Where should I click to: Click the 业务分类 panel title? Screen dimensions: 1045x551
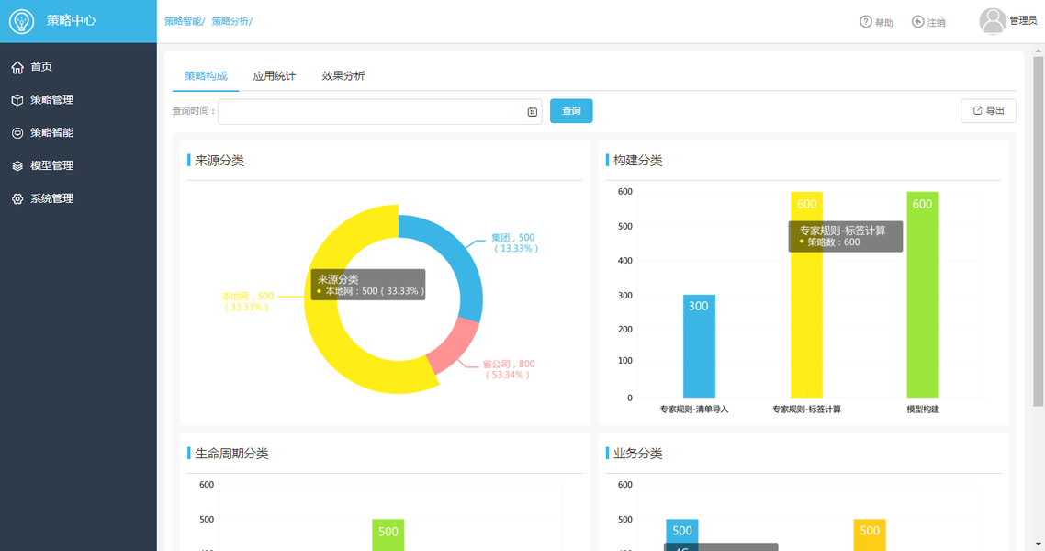[638, 454]
